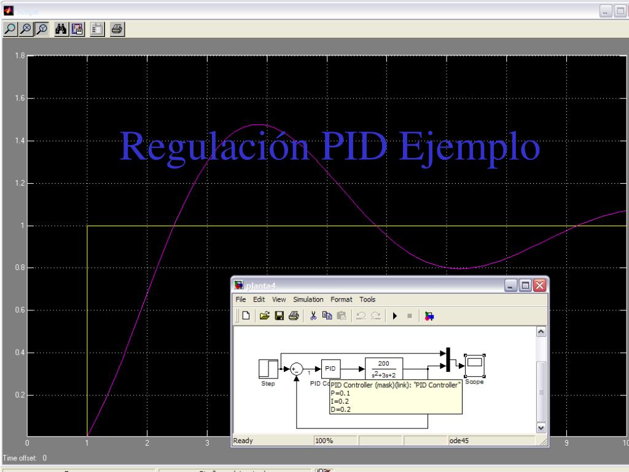The width and height of the screenshot is (629, 472).
Task: Select the Mux bar block
Action: click(x=448, y=360)
